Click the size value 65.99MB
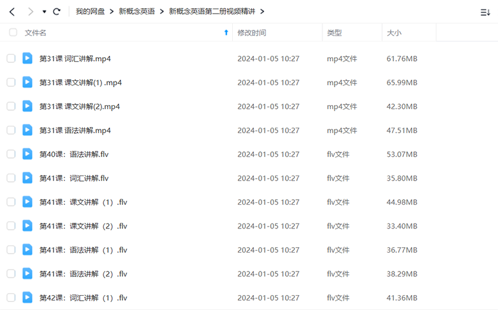Screen dimensions: 498x310 pos(402,83)
